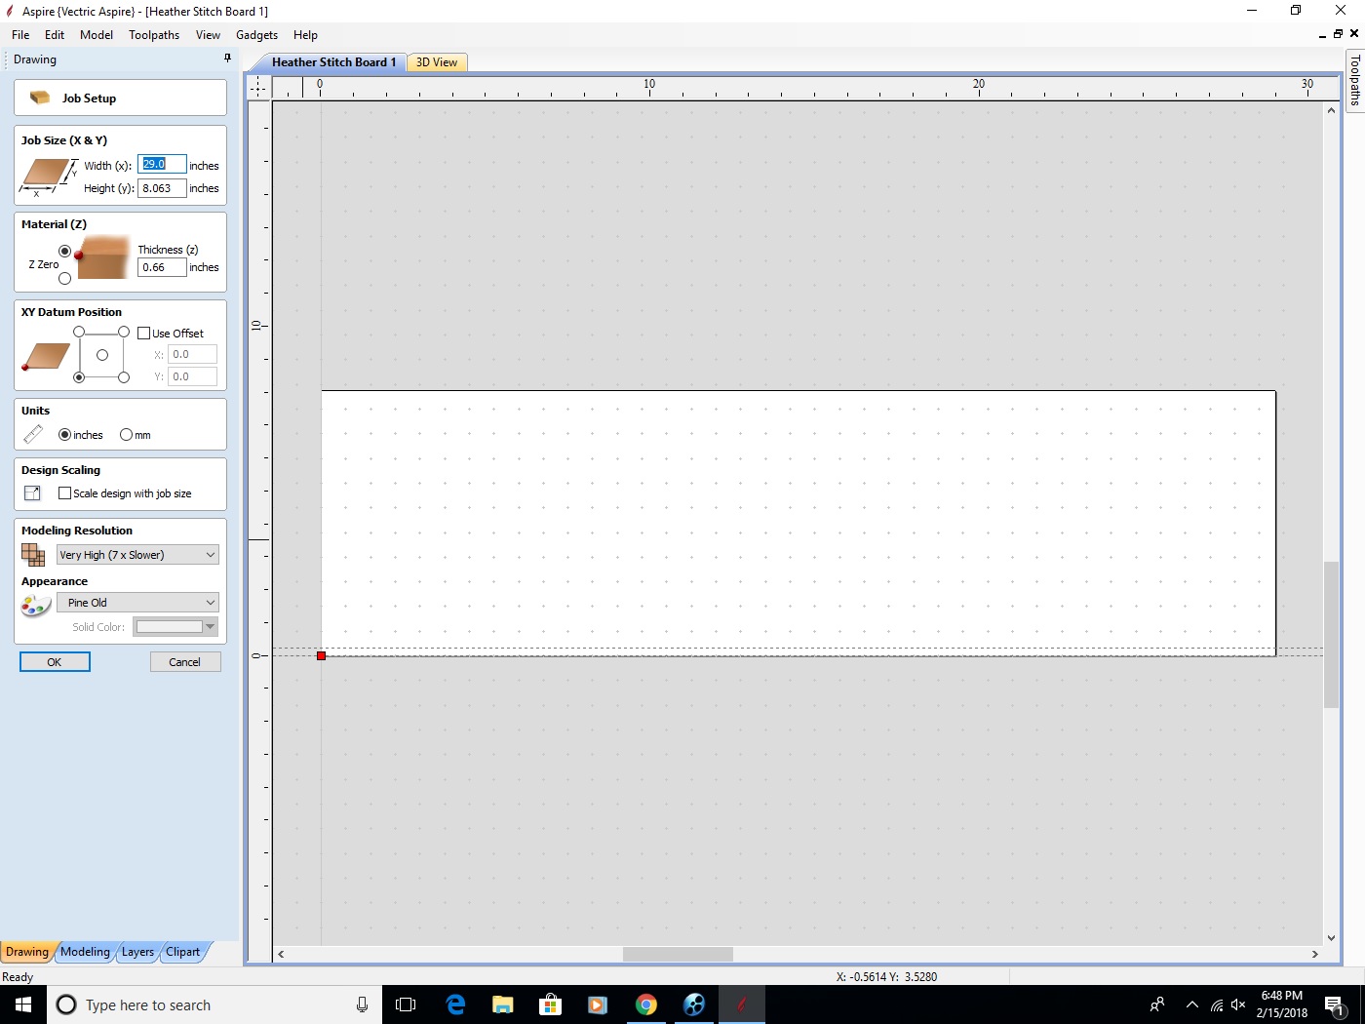Open the Gadgets menu

tap(256, 35)
